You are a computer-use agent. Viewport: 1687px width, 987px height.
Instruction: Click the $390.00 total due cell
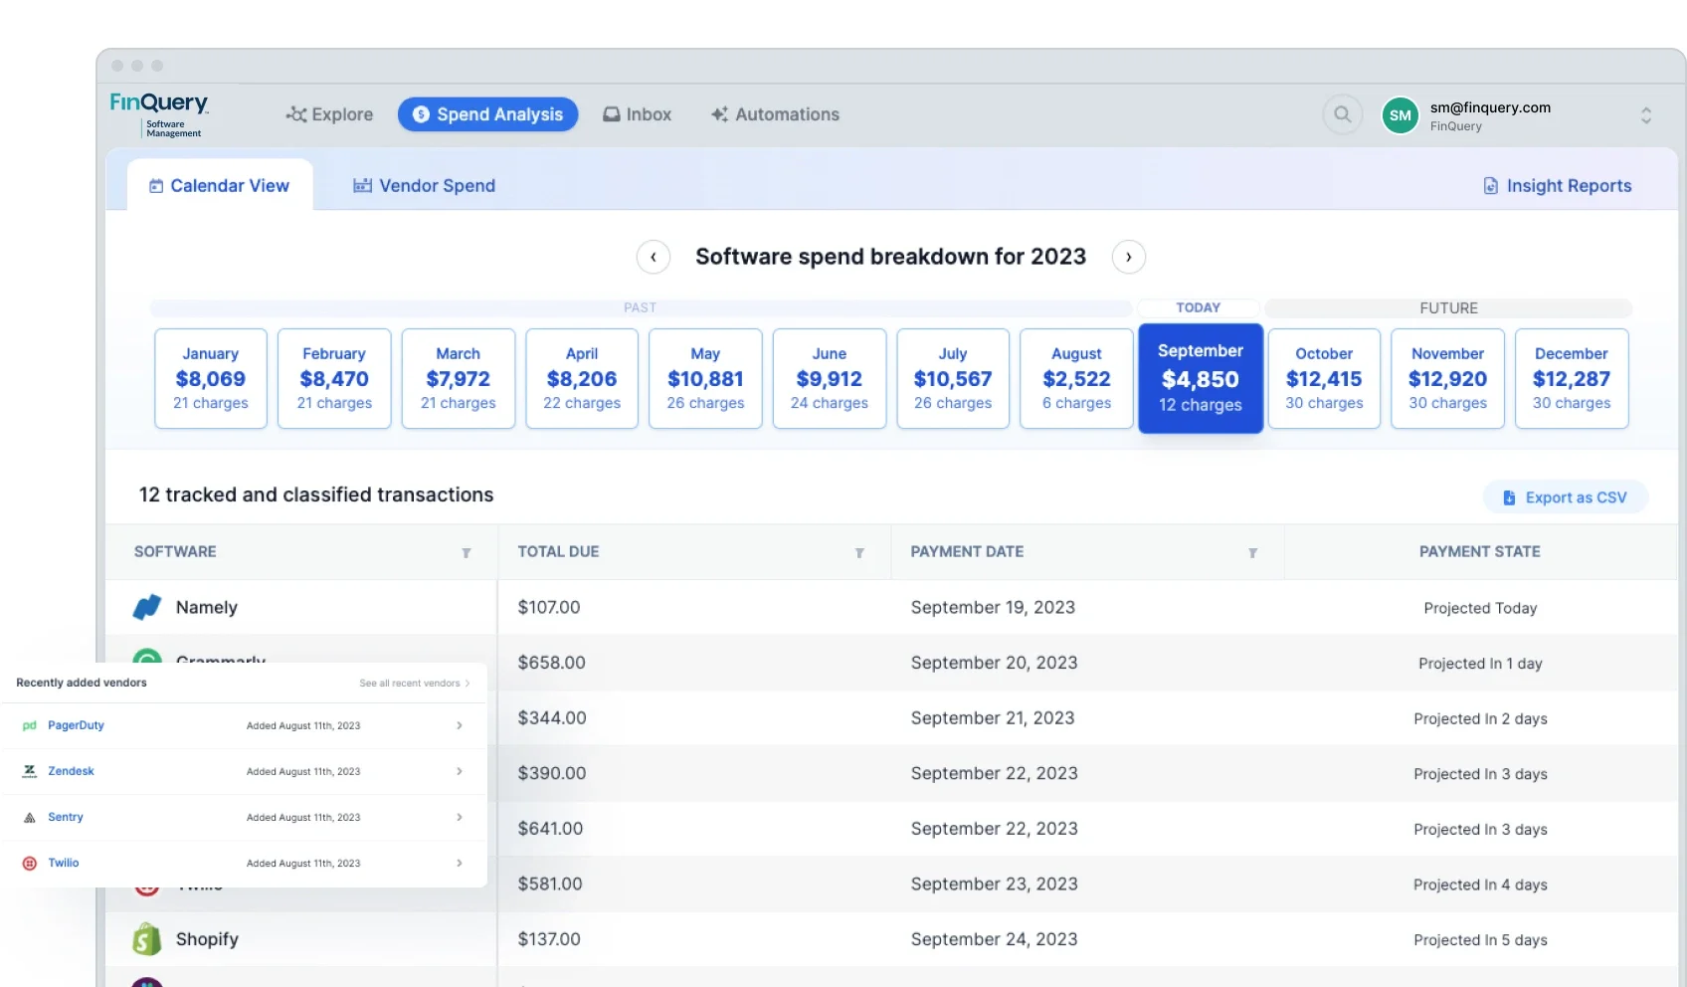(552, 773)
